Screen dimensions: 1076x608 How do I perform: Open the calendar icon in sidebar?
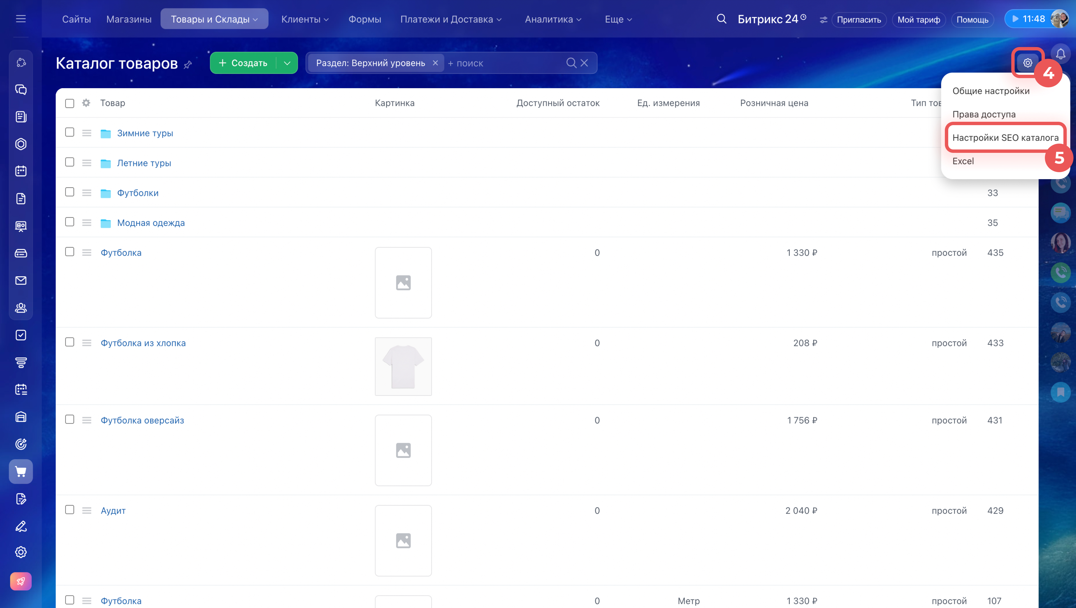20,171
